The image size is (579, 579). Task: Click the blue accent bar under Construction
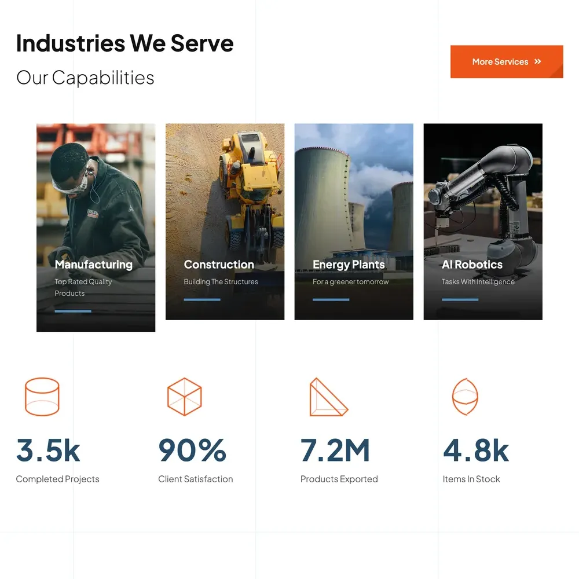[x=202, y=300]
